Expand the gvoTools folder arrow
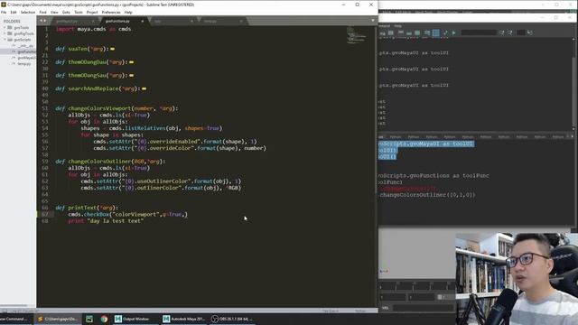This screenshot has width=578, height=325. coord(5,28)
